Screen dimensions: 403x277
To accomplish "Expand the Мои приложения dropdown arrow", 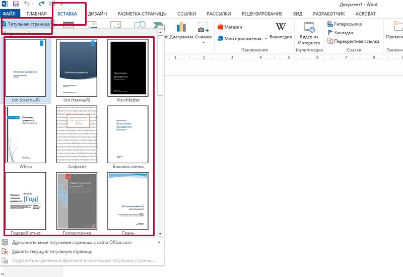I will (x=266, y=39).
